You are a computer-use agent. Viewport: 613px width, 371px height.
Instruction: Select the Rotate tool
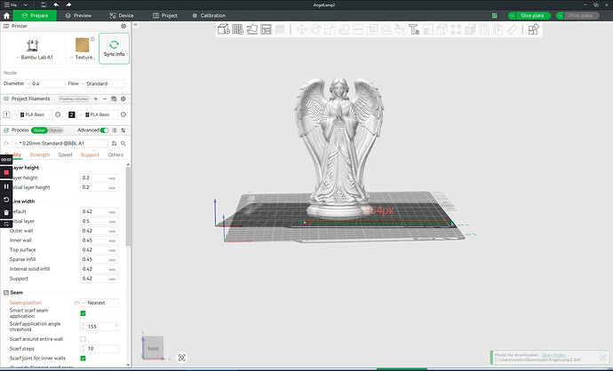tap(316, 29)
